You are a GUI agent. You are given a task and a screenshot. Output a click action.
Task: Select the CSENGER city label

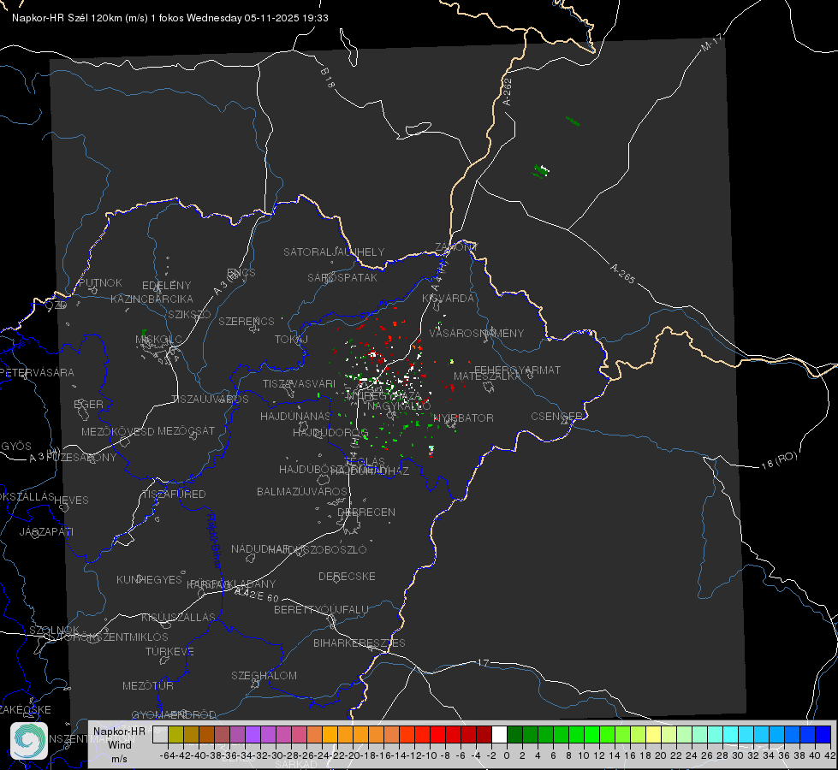tap(556, 417)
